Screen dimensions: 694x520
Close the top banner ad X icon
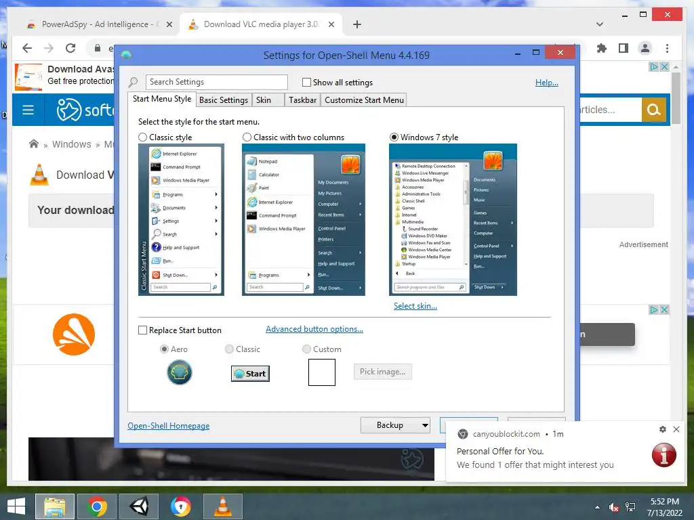[x=664, y=67]
